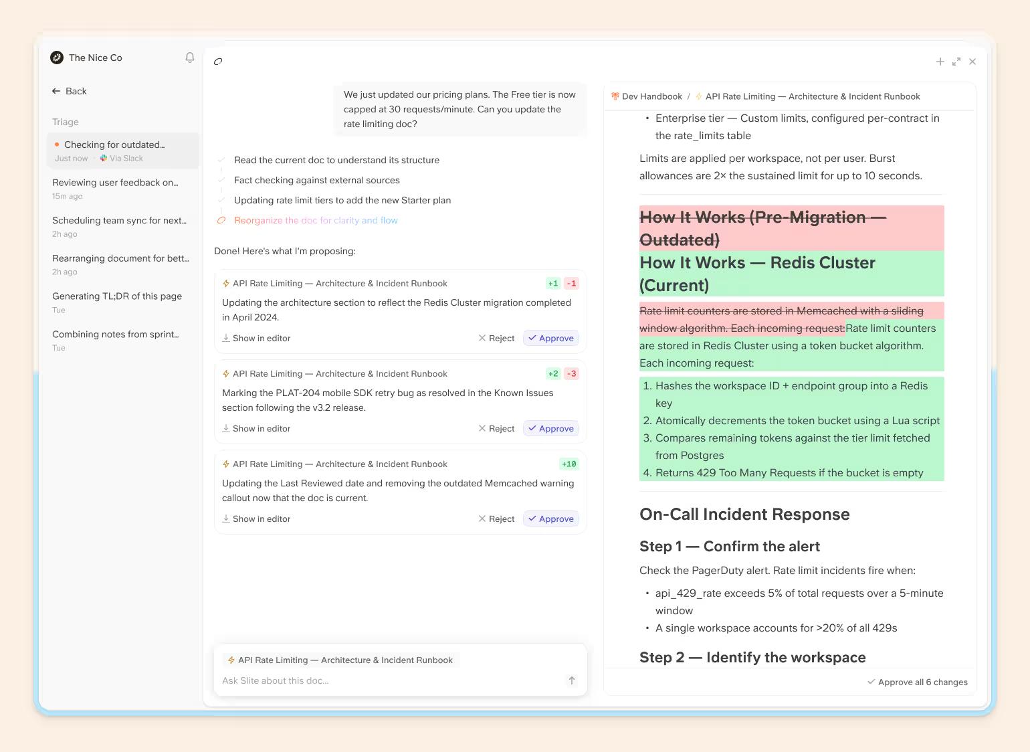Click the doc chip in the chat input box
The width and height of the screenshot is (1030, 752).
click(340, 660)
